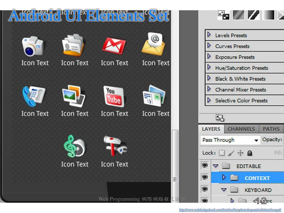Viewport: 284px width, 213px height.
Task: Collapse the EDITABLE group triangle
Action: click(215, 166)
